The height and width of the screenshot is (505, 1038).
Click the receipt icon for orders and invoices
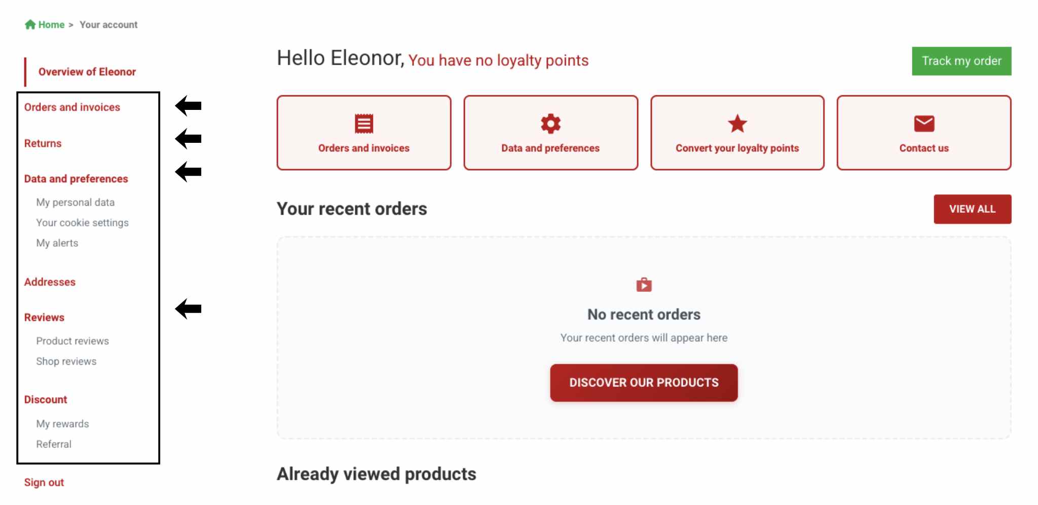363,124
